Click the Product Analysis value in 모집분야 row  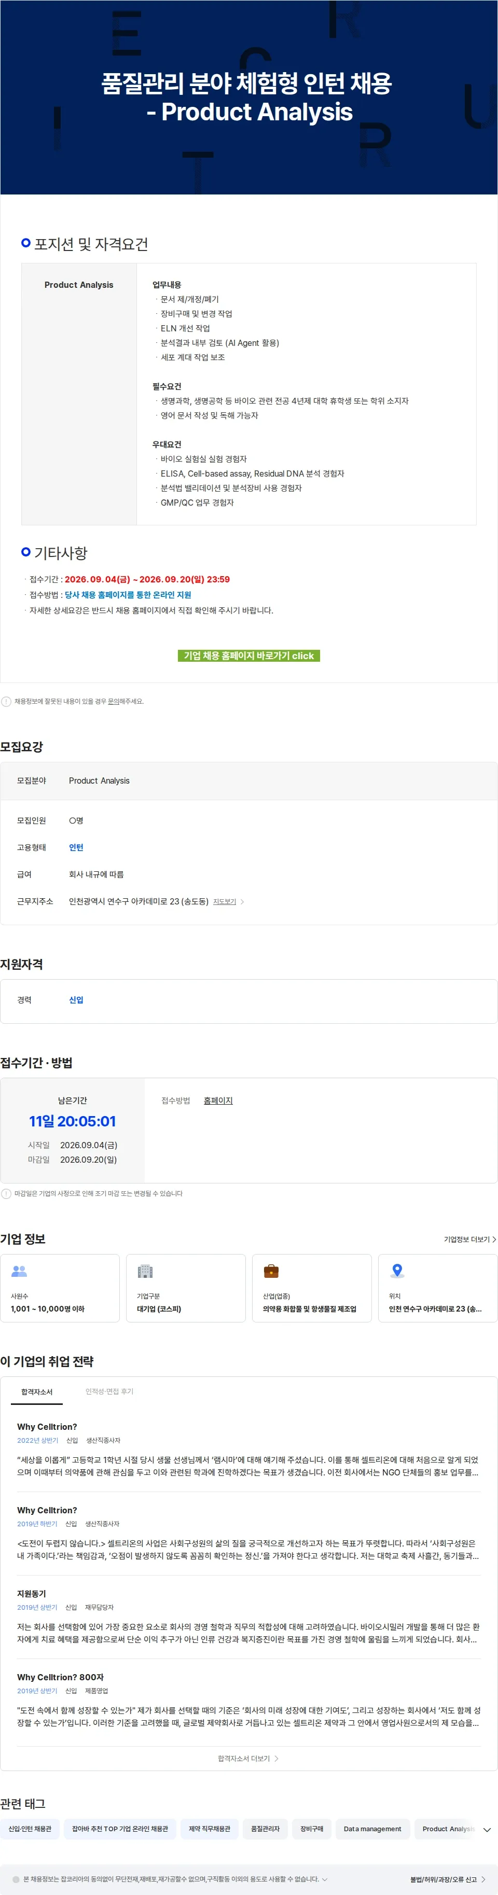pyautogui.click(x=99, y=781)
